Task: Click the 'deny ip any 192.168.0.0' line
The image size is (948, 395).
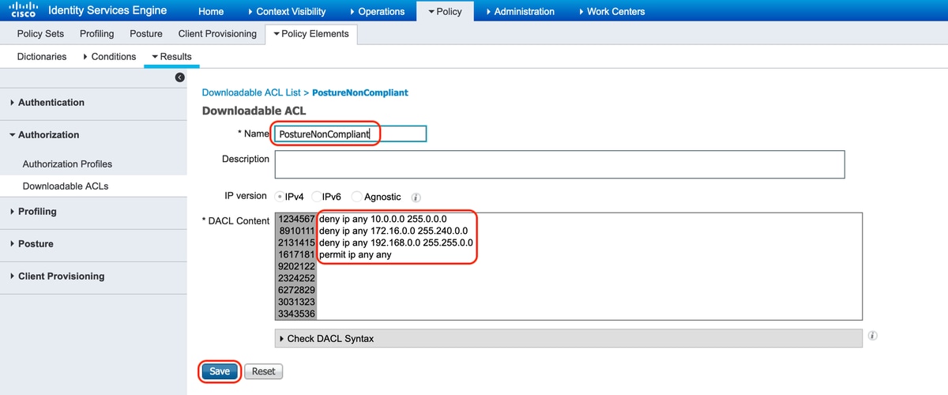Action: 396,243
